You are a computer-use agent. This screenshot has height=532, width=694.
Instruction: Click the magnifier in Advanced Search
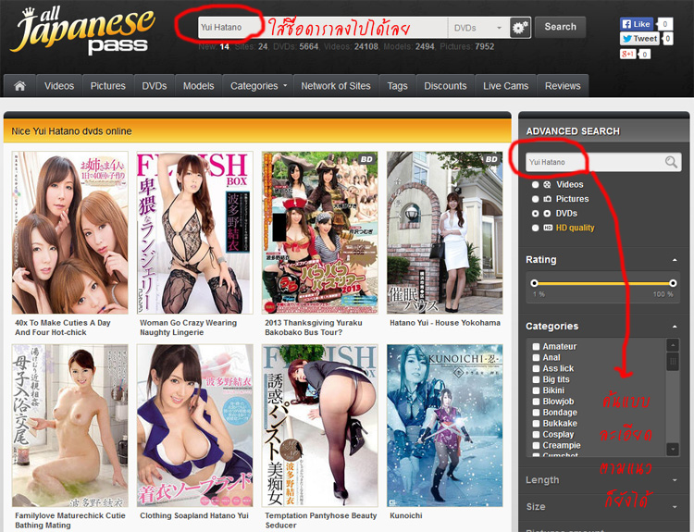click(x=671, y=162)
